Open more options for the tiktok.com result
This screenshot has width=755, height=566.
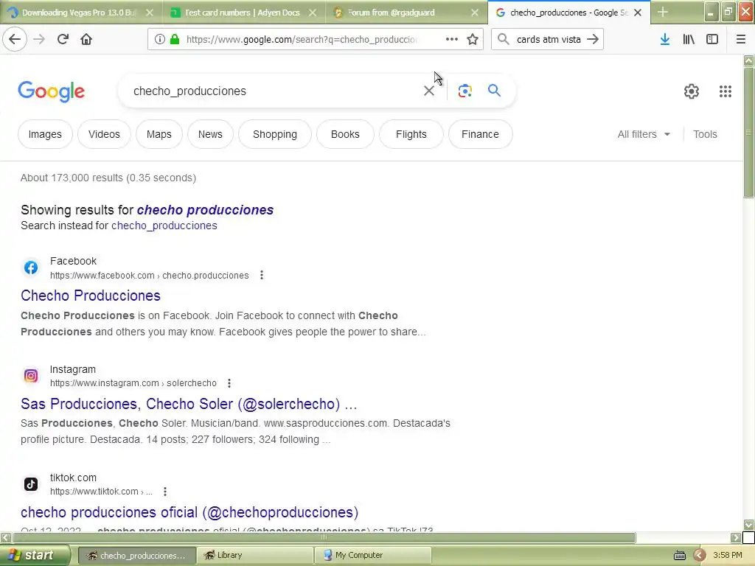164,492
